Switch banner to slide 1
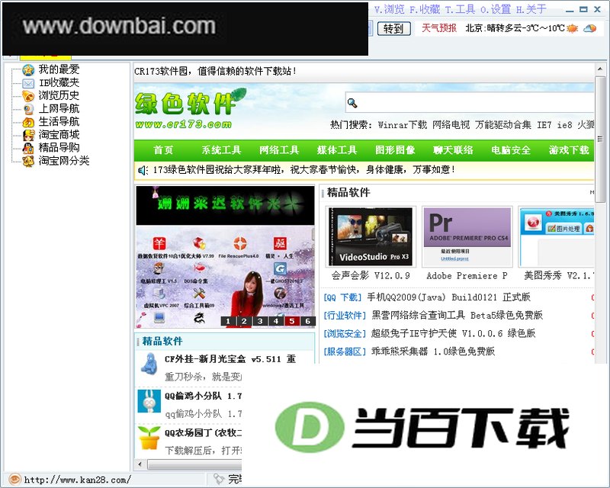The image size is (610, 488). [228, 321]
